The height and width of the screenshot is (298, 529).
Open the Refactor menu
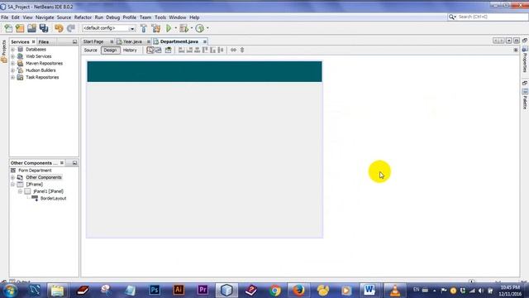point(83,17)
